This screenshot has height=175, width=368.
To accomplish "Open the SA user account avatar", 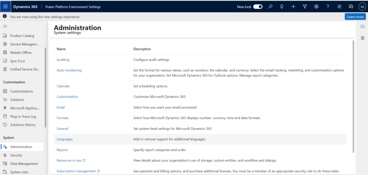I will [362, 6].
